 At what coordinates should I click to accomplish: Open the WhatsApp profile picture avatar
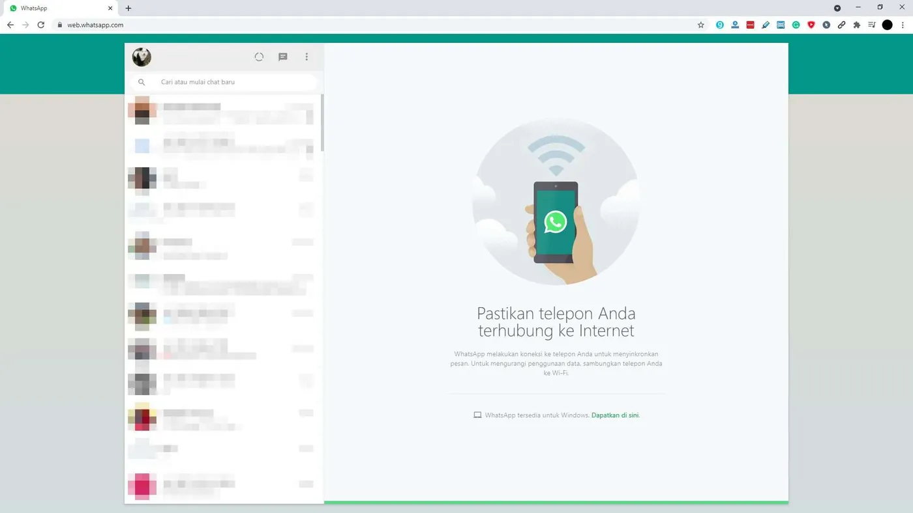click(x=142, y=57)
